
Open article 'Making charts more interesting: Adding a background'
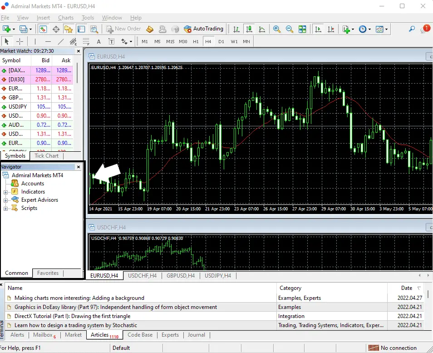point(79,298)
